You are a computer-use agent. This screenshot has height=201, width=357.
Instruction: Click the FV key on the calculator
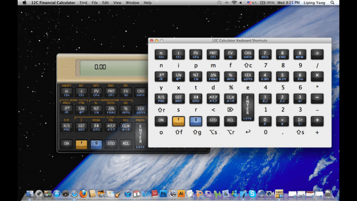pyautogui.click(x=126, y=93)
